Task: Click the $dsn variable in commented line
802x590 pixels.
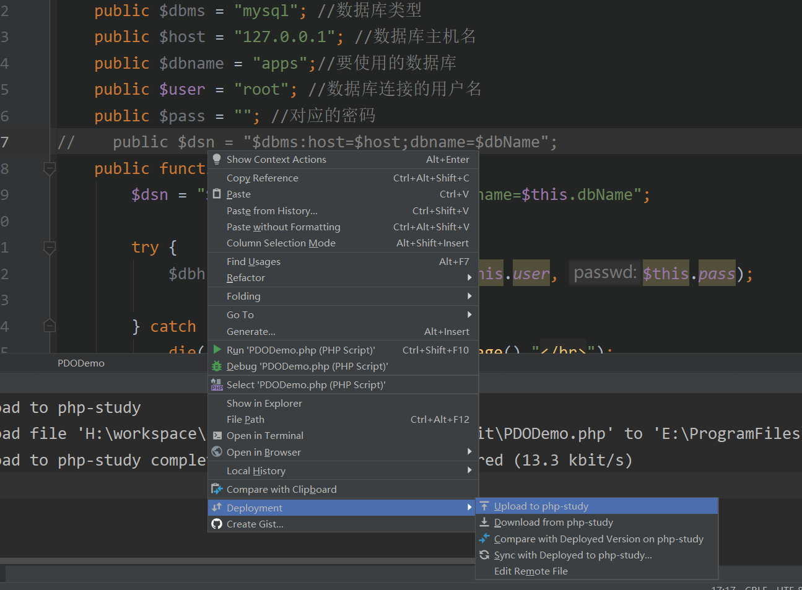Action: point(196,142)
